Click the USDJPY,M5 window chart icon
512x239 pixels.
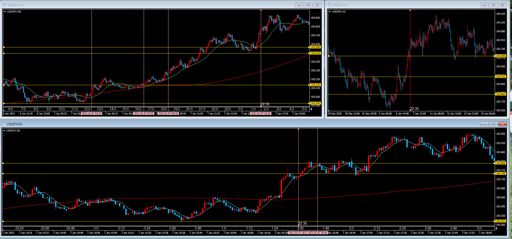click(4, 5)
